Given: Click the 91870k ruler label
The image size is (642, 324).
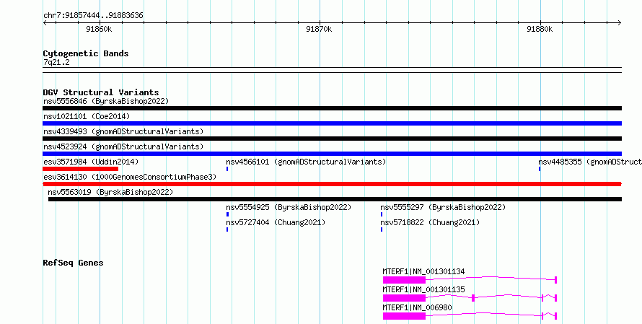Looking at the screenshot, I should point(319,29).
